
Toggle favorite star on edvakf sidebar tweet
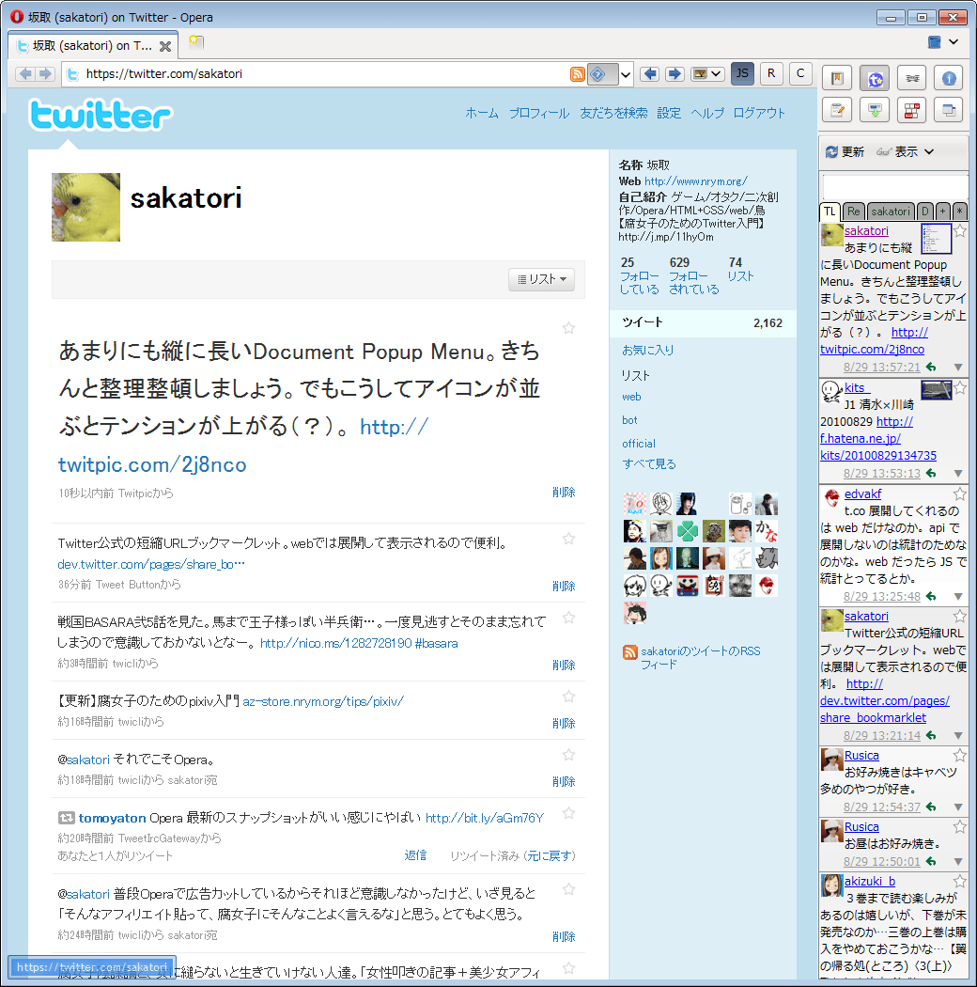pyautogui.click(x=959, y=494)
